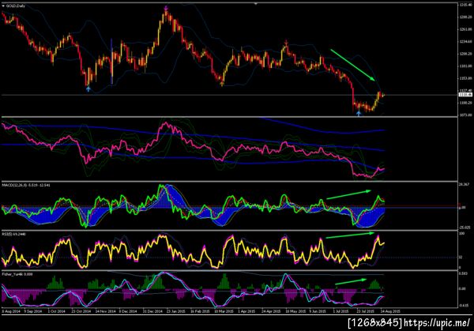
Task: Click the 23 Jan 2015 date label
Action: [176, 311]
